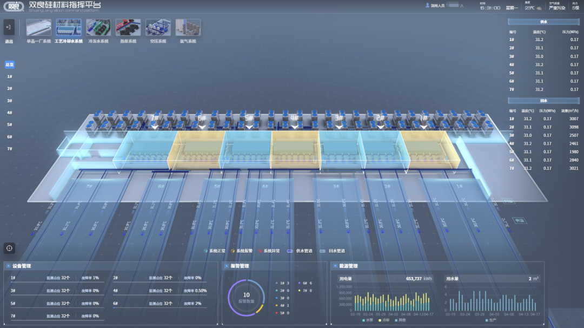Click the cloud weather icon
This screenshot has width=584, height=328.
click(539, 8)
